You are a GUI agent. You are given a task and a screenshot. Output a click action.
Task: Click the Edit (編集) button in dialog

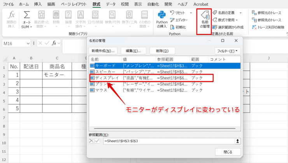(x=133, y=51)
